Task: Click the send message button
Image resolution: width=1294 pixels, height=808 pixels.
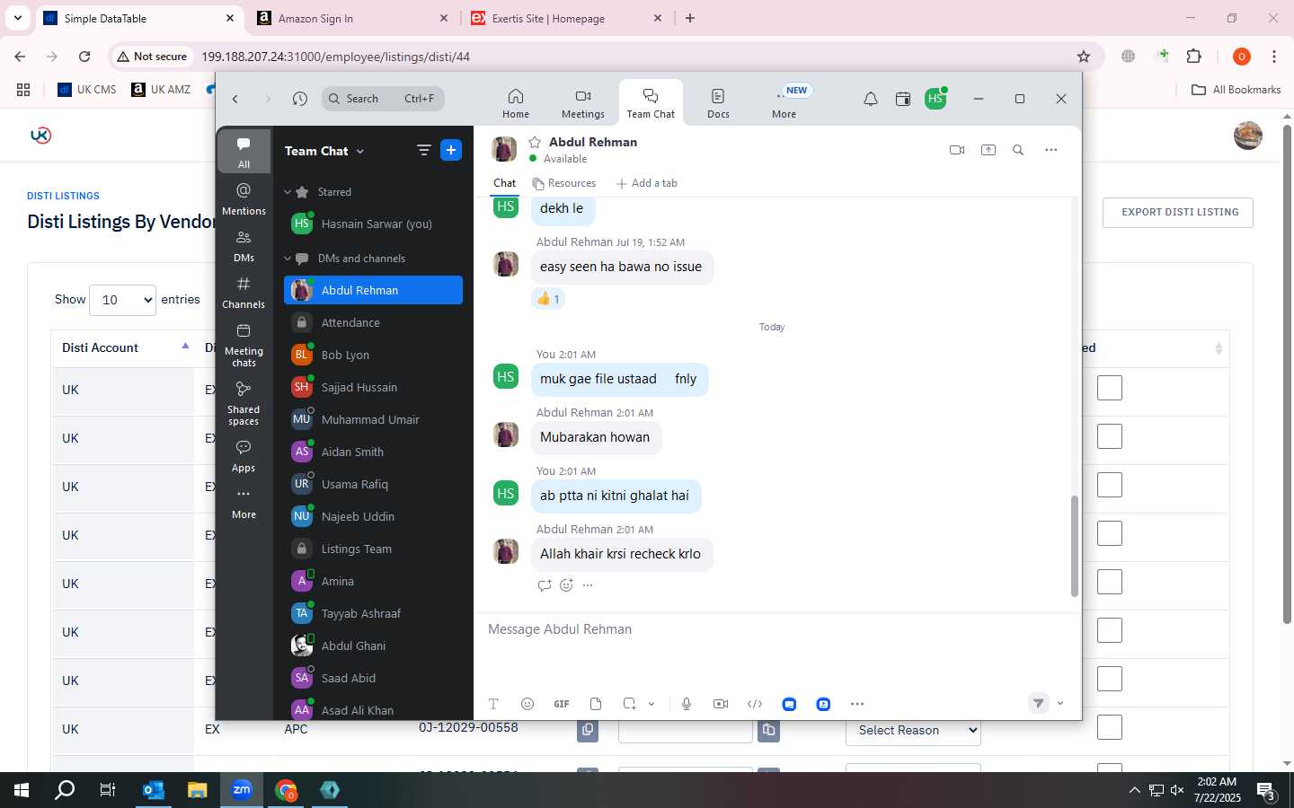Action: (x=1039, y=704)
